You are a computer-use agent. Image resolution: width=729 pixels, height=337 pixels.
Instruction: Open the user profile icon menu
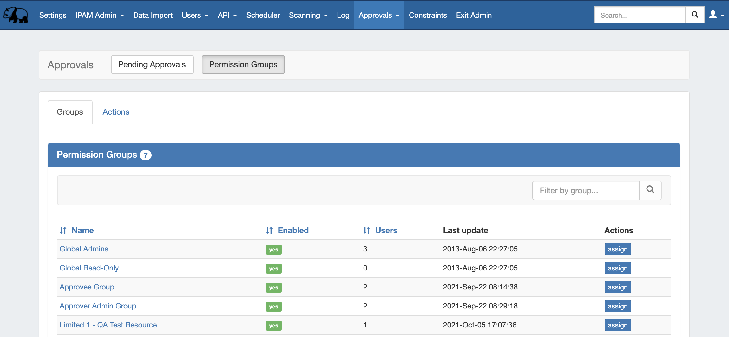[x=716, y=15]
